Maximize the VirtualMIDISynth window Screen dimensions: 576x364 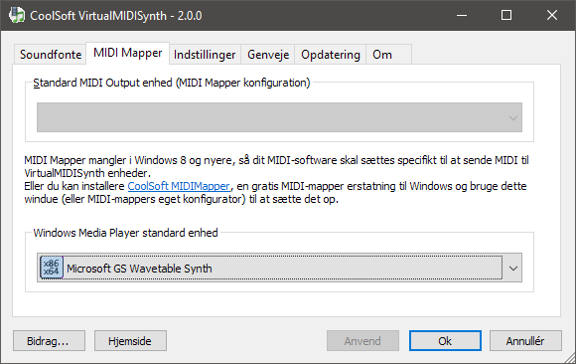pos(506,16)
